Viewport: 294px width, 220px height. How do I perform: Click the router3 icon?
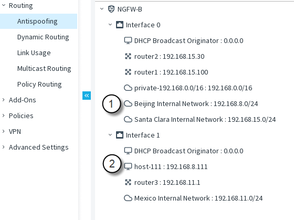128,182
